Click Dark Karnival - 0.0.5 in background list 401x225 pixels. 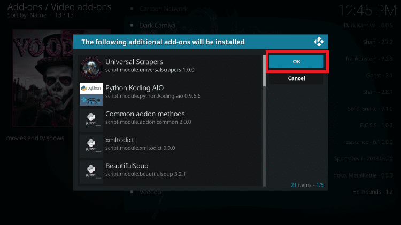coord(368,25)
